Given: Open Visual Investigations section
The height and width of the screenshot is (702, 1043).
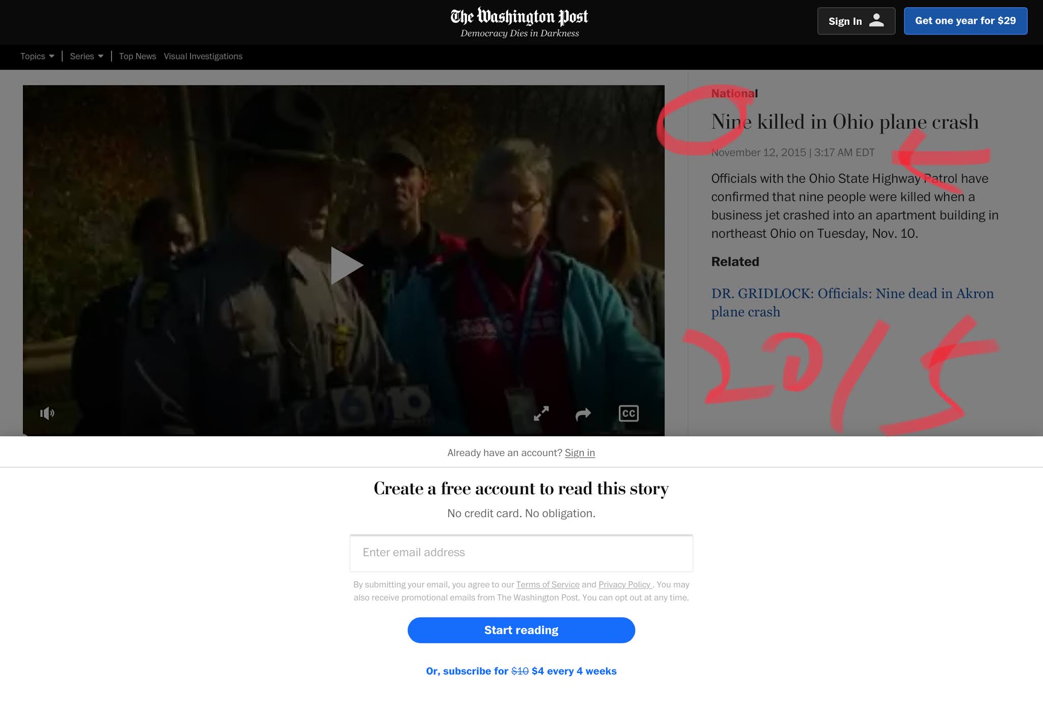Looking at the screenshot, I should point(203,56).
